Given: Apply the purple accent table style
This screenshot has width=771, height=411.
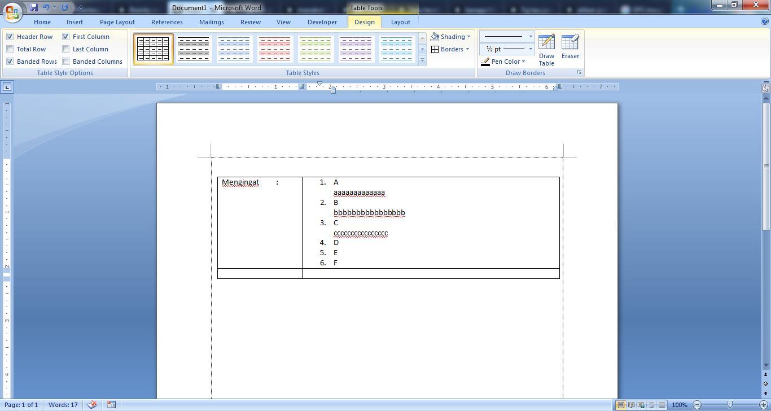Looking at the screenshot, I should pos(356,49).
